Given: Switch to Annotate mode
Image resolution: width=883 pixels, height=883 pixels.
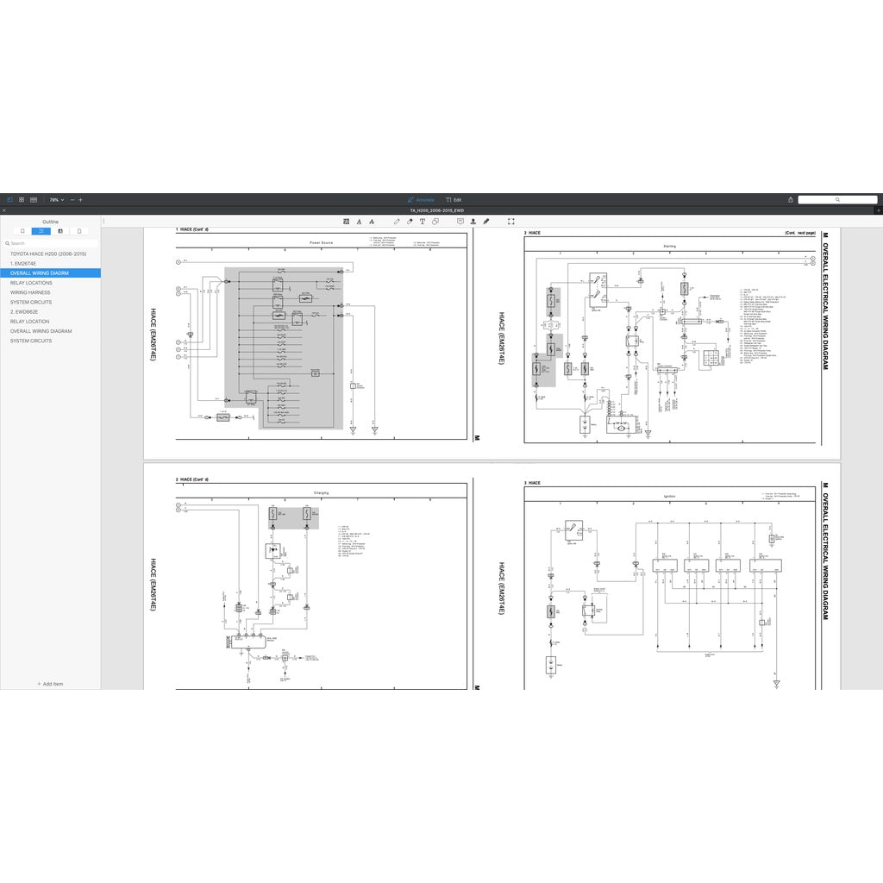Looking at the screenshot, I should (x=422, y=199).
